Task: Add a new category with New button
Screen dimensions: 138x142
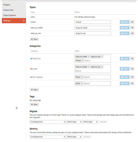Action: tap(34, 90)
